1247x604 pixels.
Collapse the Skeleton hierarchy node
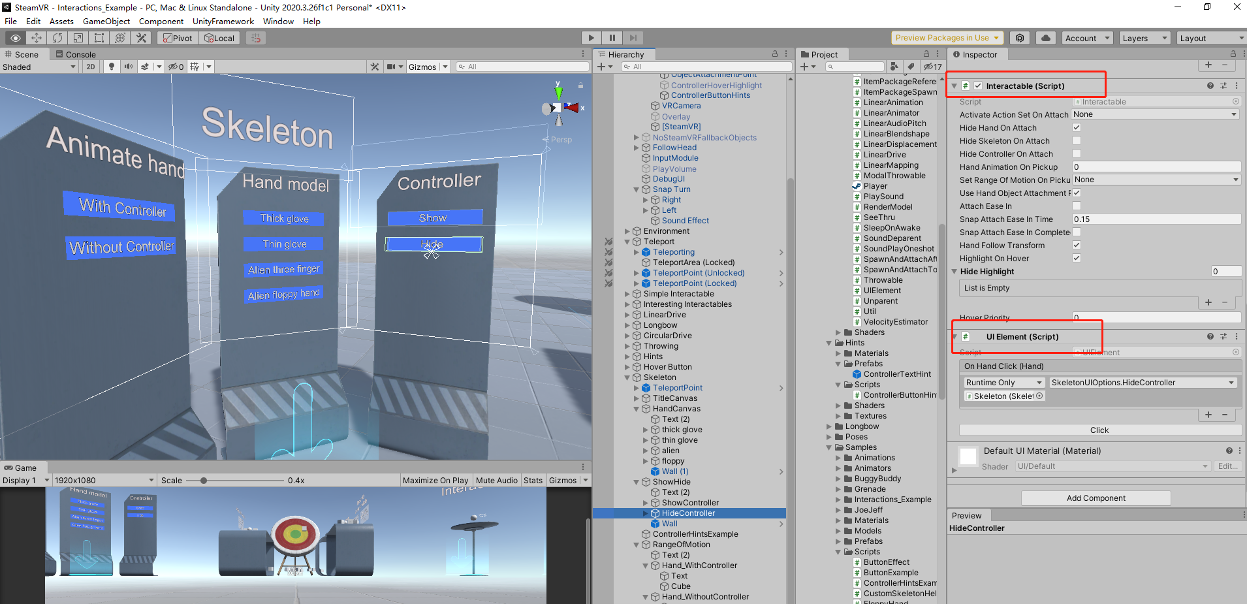(x=627, y=377)
